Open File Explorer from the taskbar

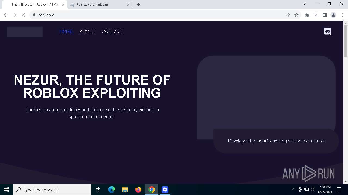pos(125,190)
